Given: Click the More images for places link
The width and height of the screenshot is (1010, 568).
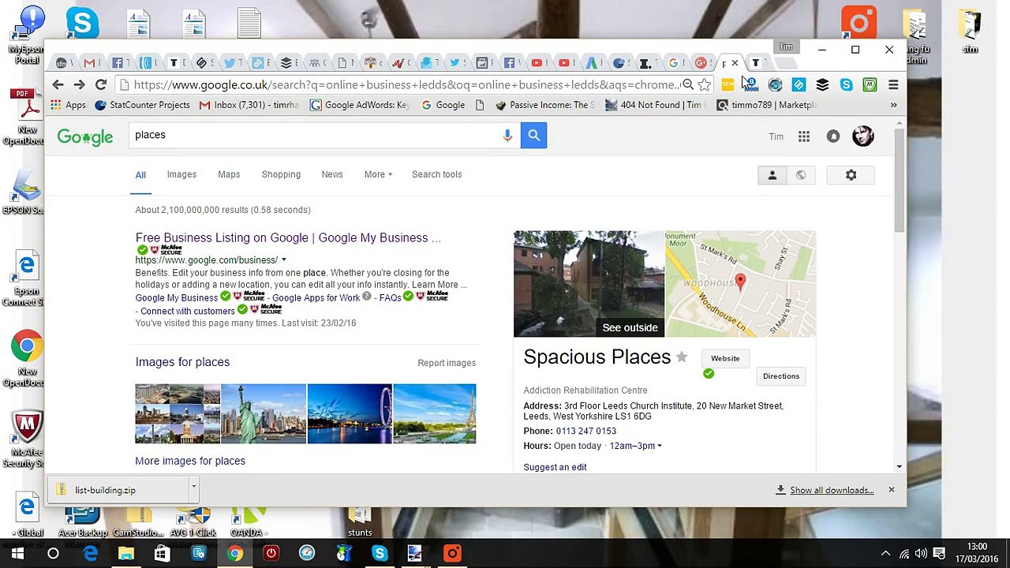Looking at the screenshot, I should point(190,461).
